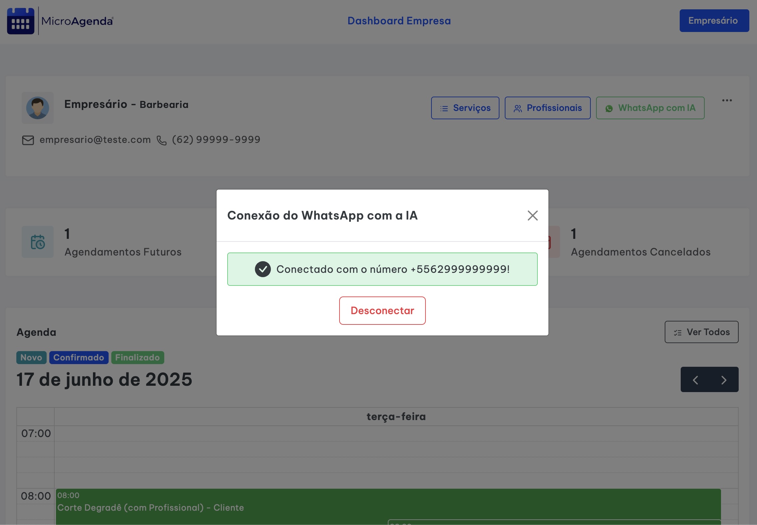Open the Dashboard Empresa link
The image size is (757, 525).
(399, 21)
